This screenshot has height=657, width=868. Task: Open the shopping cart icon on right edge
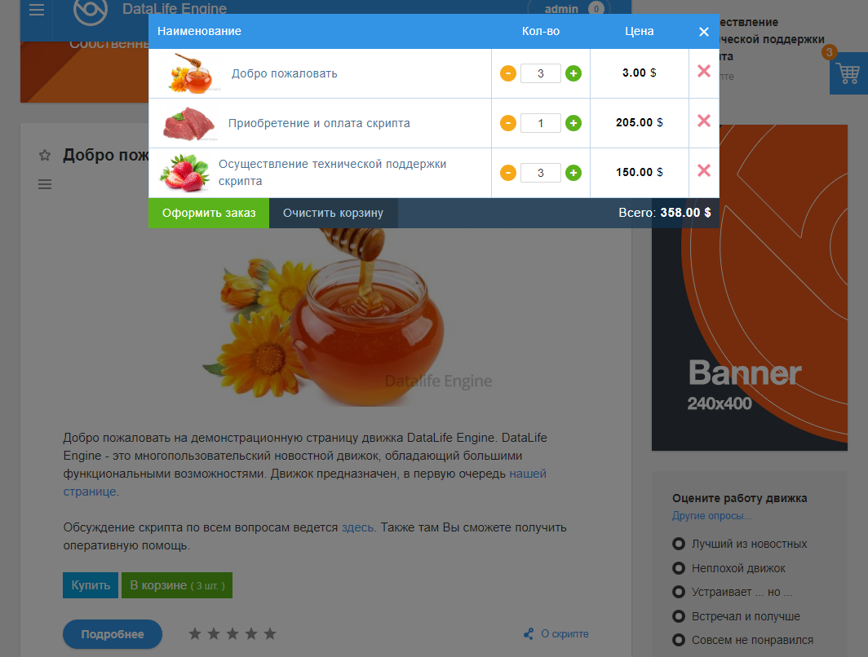(x=848, y=73)
